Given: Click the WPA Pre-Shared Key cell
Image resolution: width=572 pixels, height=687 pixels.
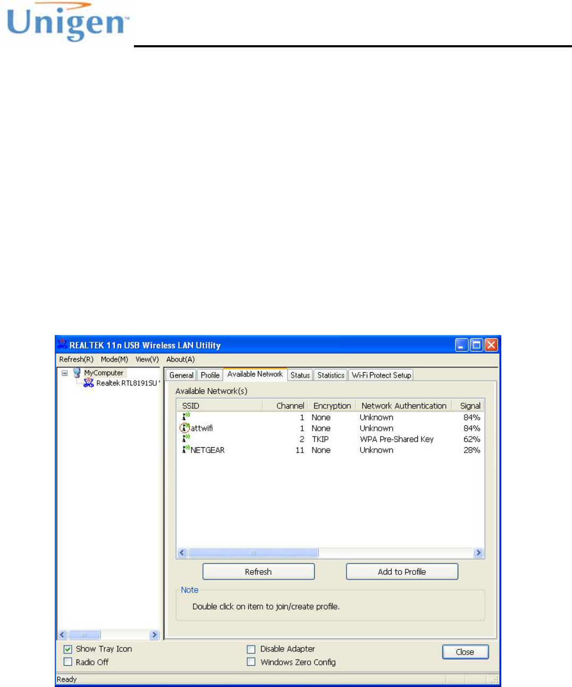Looking at the screenshot, I should [x=397, y=439].
